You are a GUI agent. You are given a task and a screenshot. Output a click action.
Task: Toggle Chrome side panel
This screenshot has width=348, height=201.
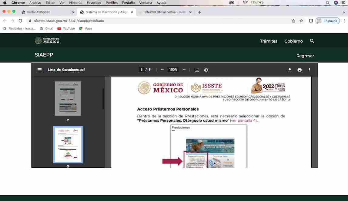(311, 21)
